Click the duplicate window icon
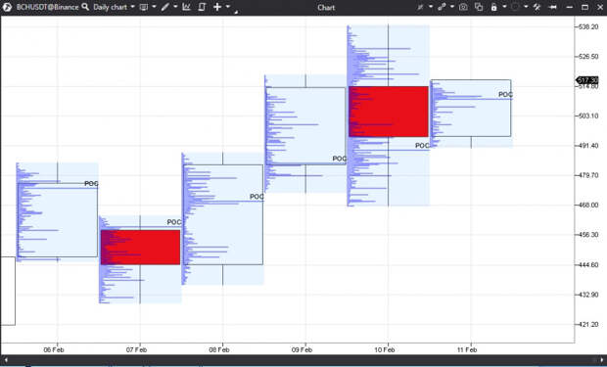Screen dimensions: 607x367 tap(479, 7)
